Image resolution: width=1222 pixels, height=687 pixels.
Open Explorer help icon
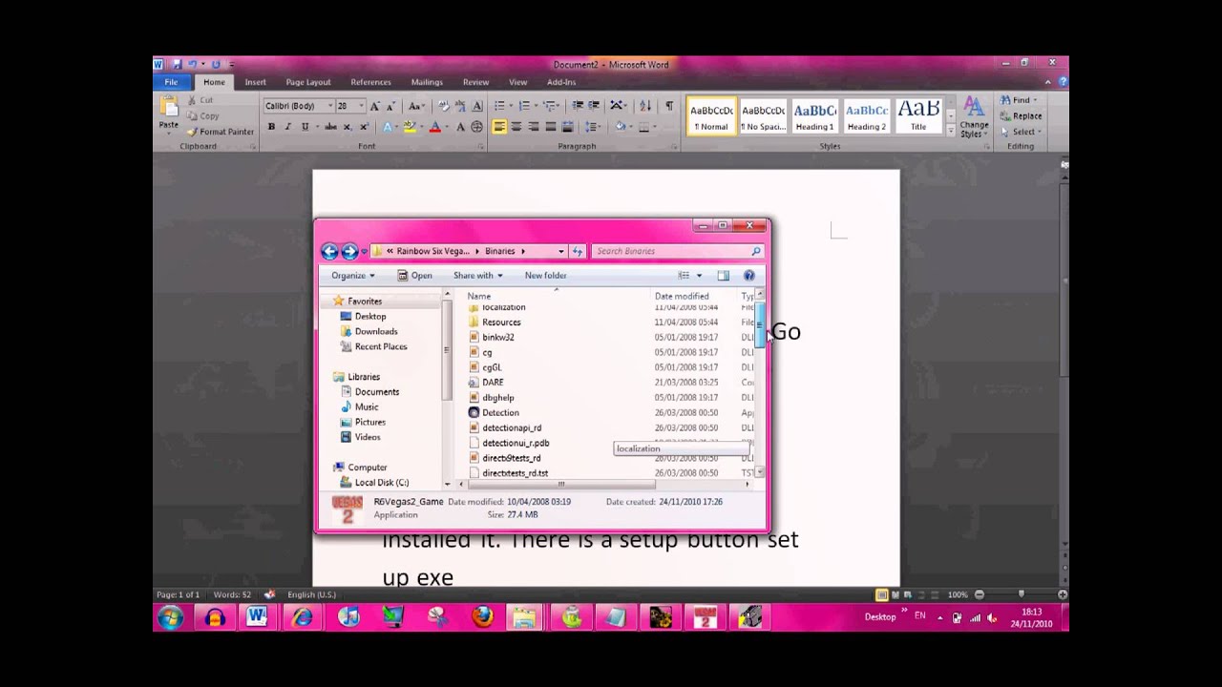(x=748, y=276)
